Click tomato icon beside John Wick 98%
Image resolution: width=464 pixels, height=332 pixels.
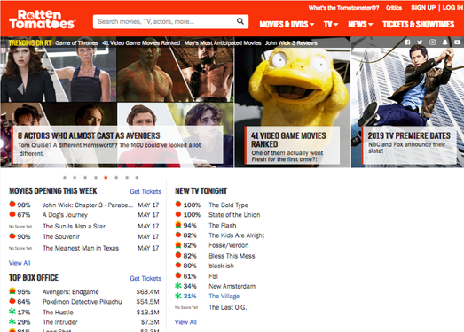12,204
